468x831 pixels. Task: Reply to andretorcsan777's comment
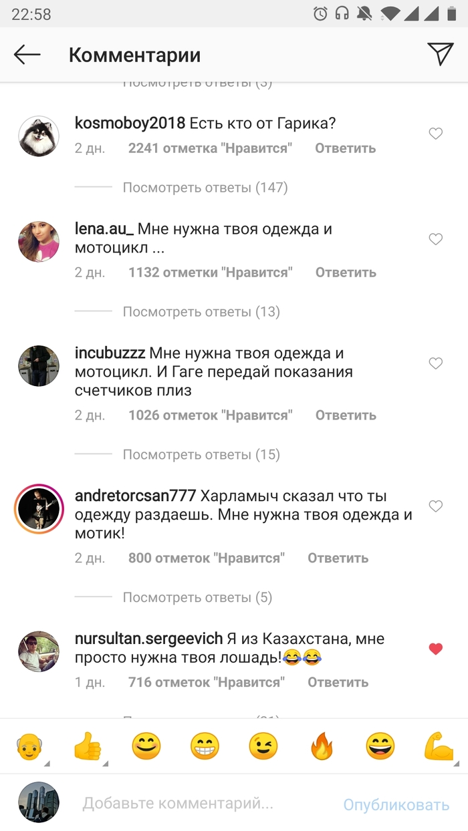tap(338, 558)
